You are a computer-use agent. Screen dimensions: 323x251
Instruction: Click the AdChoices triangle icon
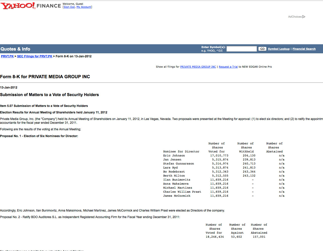point(304,17)
